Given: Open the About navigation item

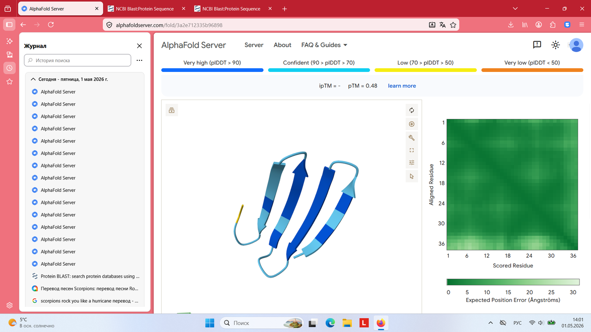Looking at the screenshot, I should pyautogui.click(x=283, y=45).
